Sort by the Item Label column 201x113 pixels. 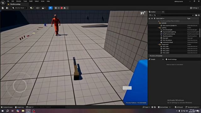point(160,19)
